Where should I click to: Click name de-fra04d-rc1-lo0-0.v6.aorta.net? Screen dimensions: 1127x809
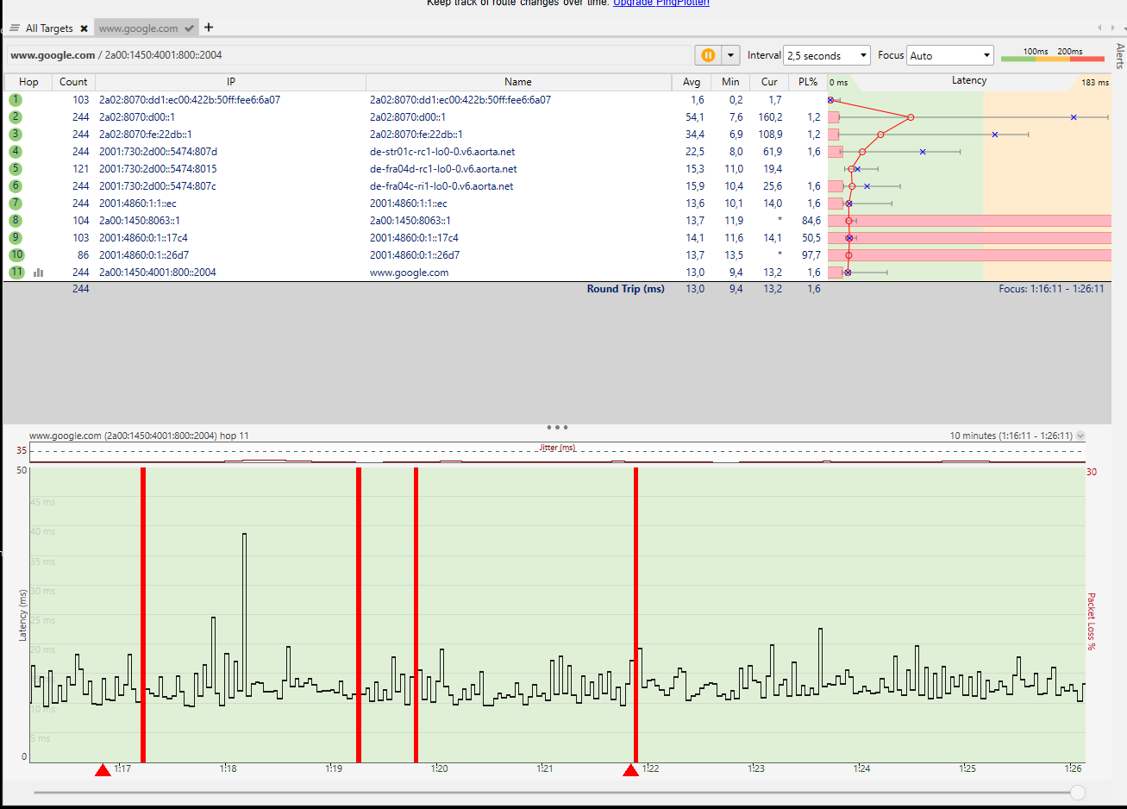443,169
